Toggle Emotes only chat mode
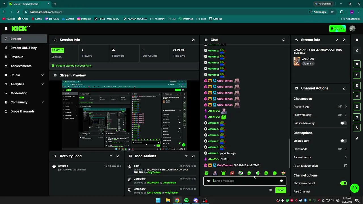 tap(343, 141)
